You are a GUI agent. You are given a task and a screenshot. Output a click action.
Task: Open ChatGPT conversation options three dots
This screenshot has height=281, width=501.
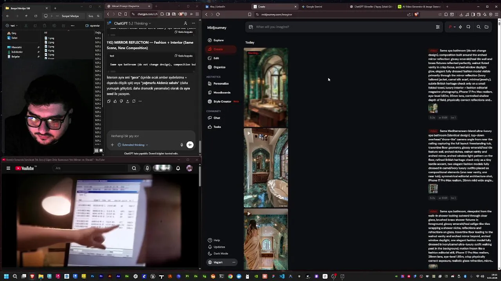(193, 23)
